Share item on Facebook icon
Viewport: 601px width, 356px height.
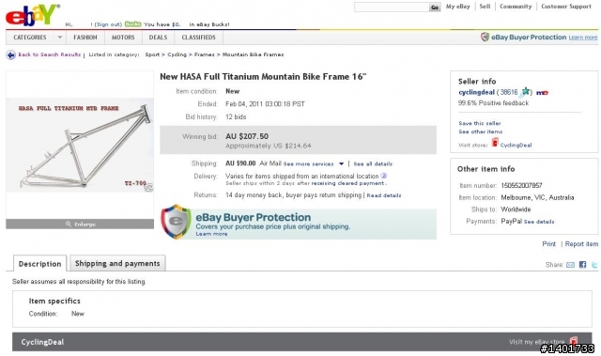[x=582, y=264]
